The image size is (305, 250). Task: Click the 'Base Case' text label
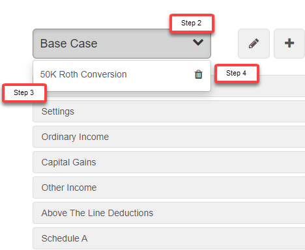68,44
